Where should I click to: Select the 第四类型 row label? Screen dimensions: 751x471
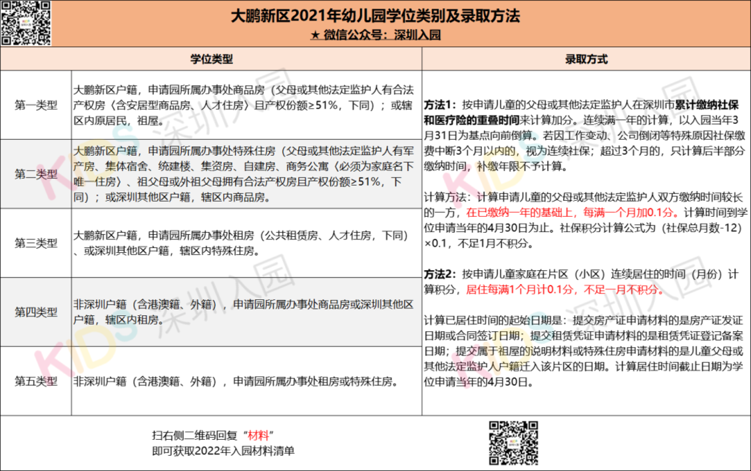coord(36,312)
